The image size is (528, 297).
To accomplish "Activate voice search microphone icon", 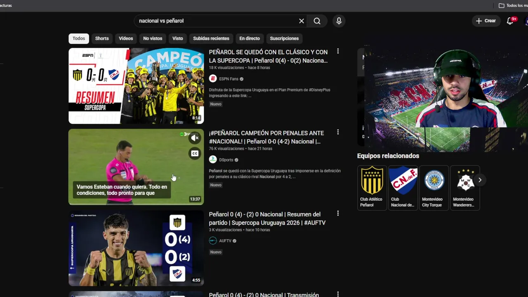I will pos(339,21).
